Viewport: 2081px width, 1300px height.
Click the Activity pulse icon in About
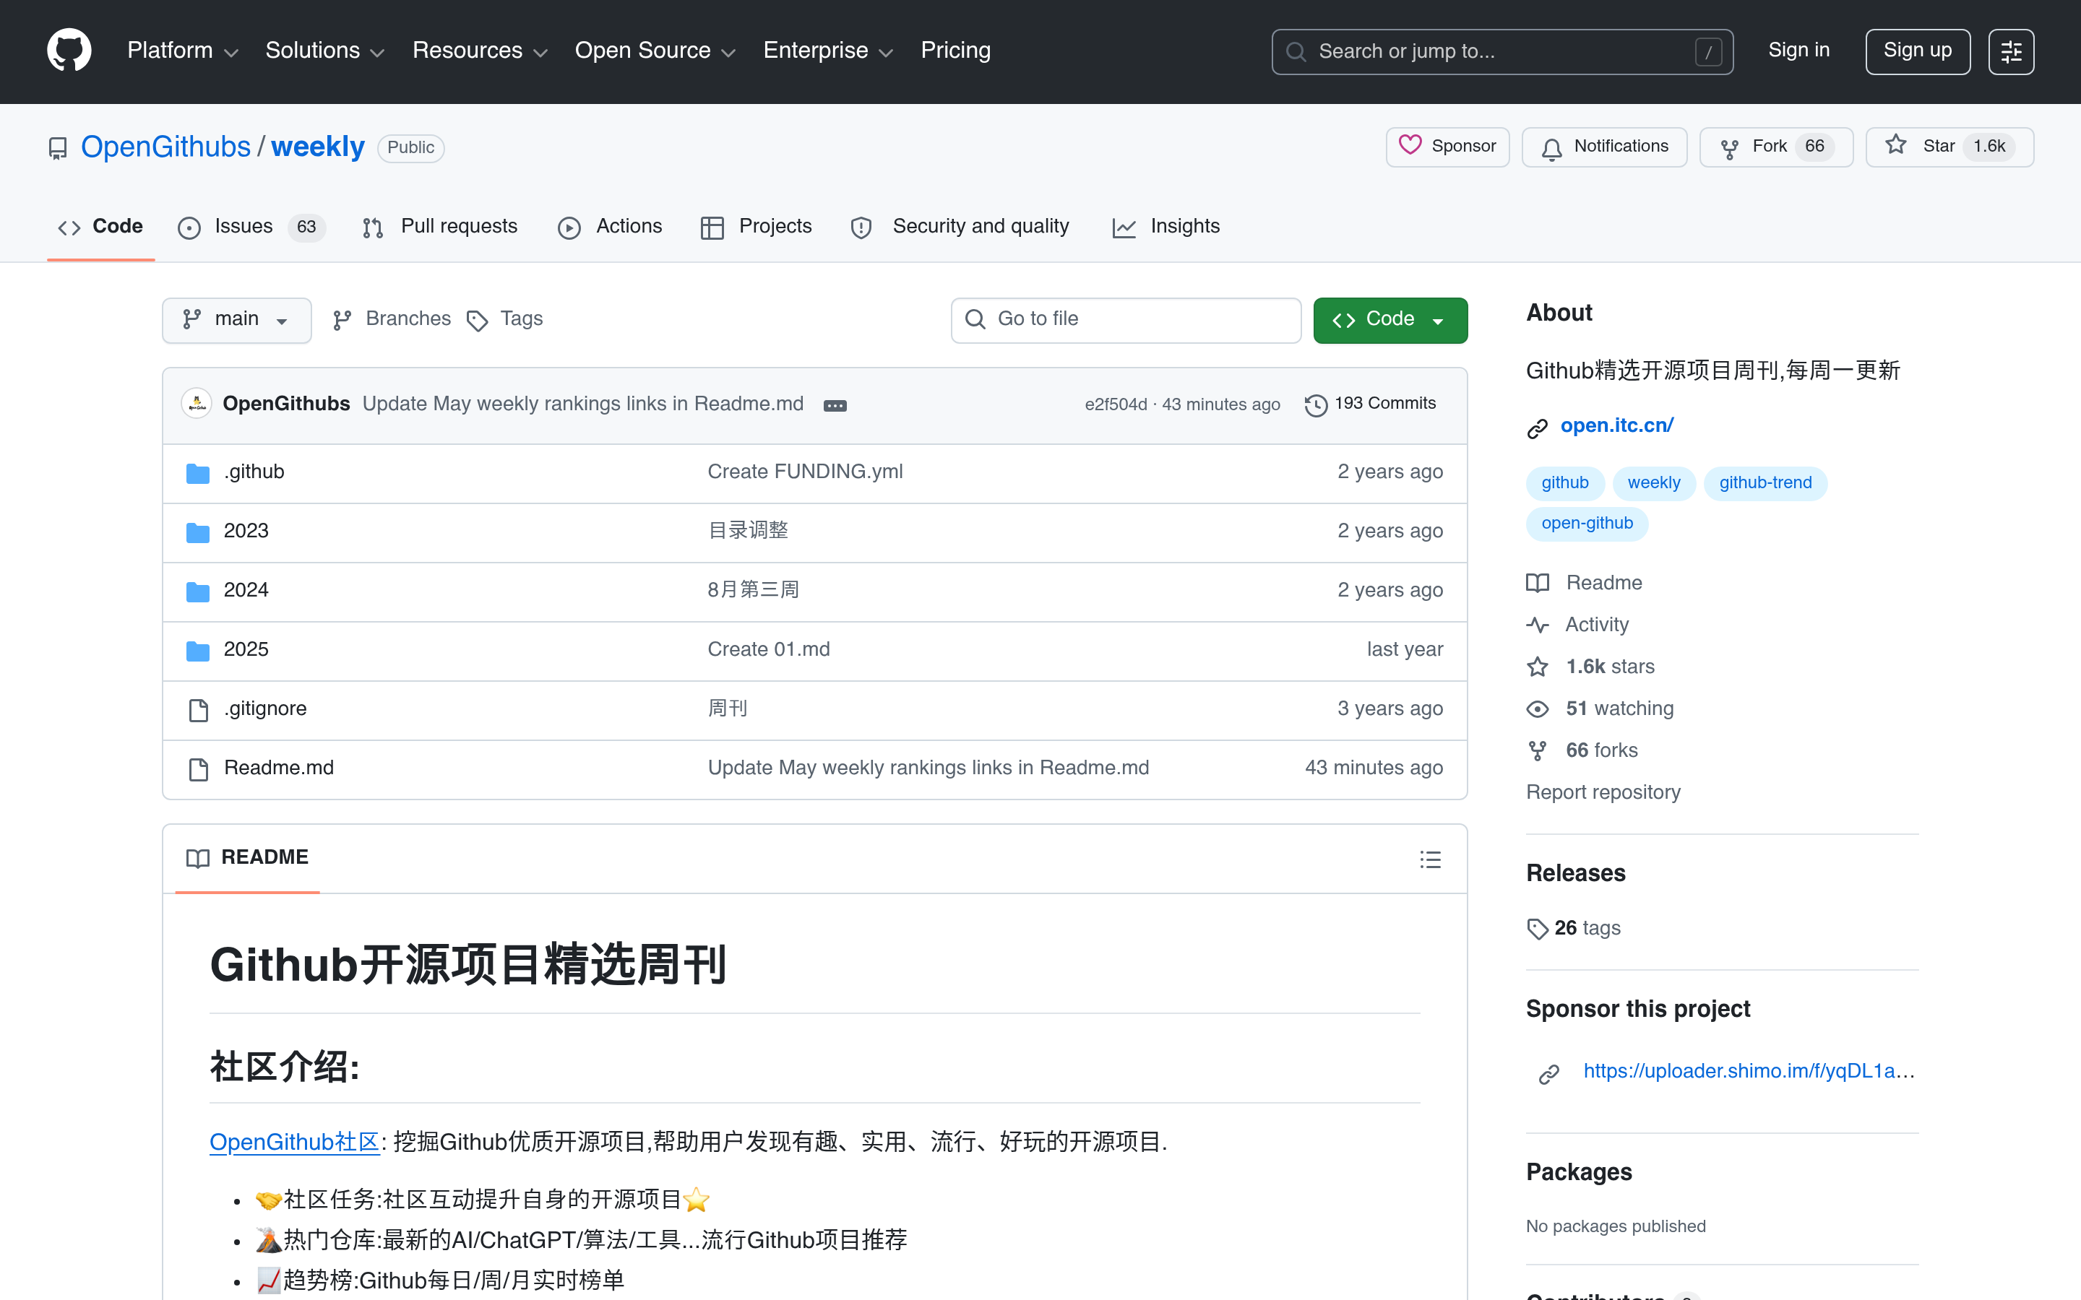coord(1538,625)
